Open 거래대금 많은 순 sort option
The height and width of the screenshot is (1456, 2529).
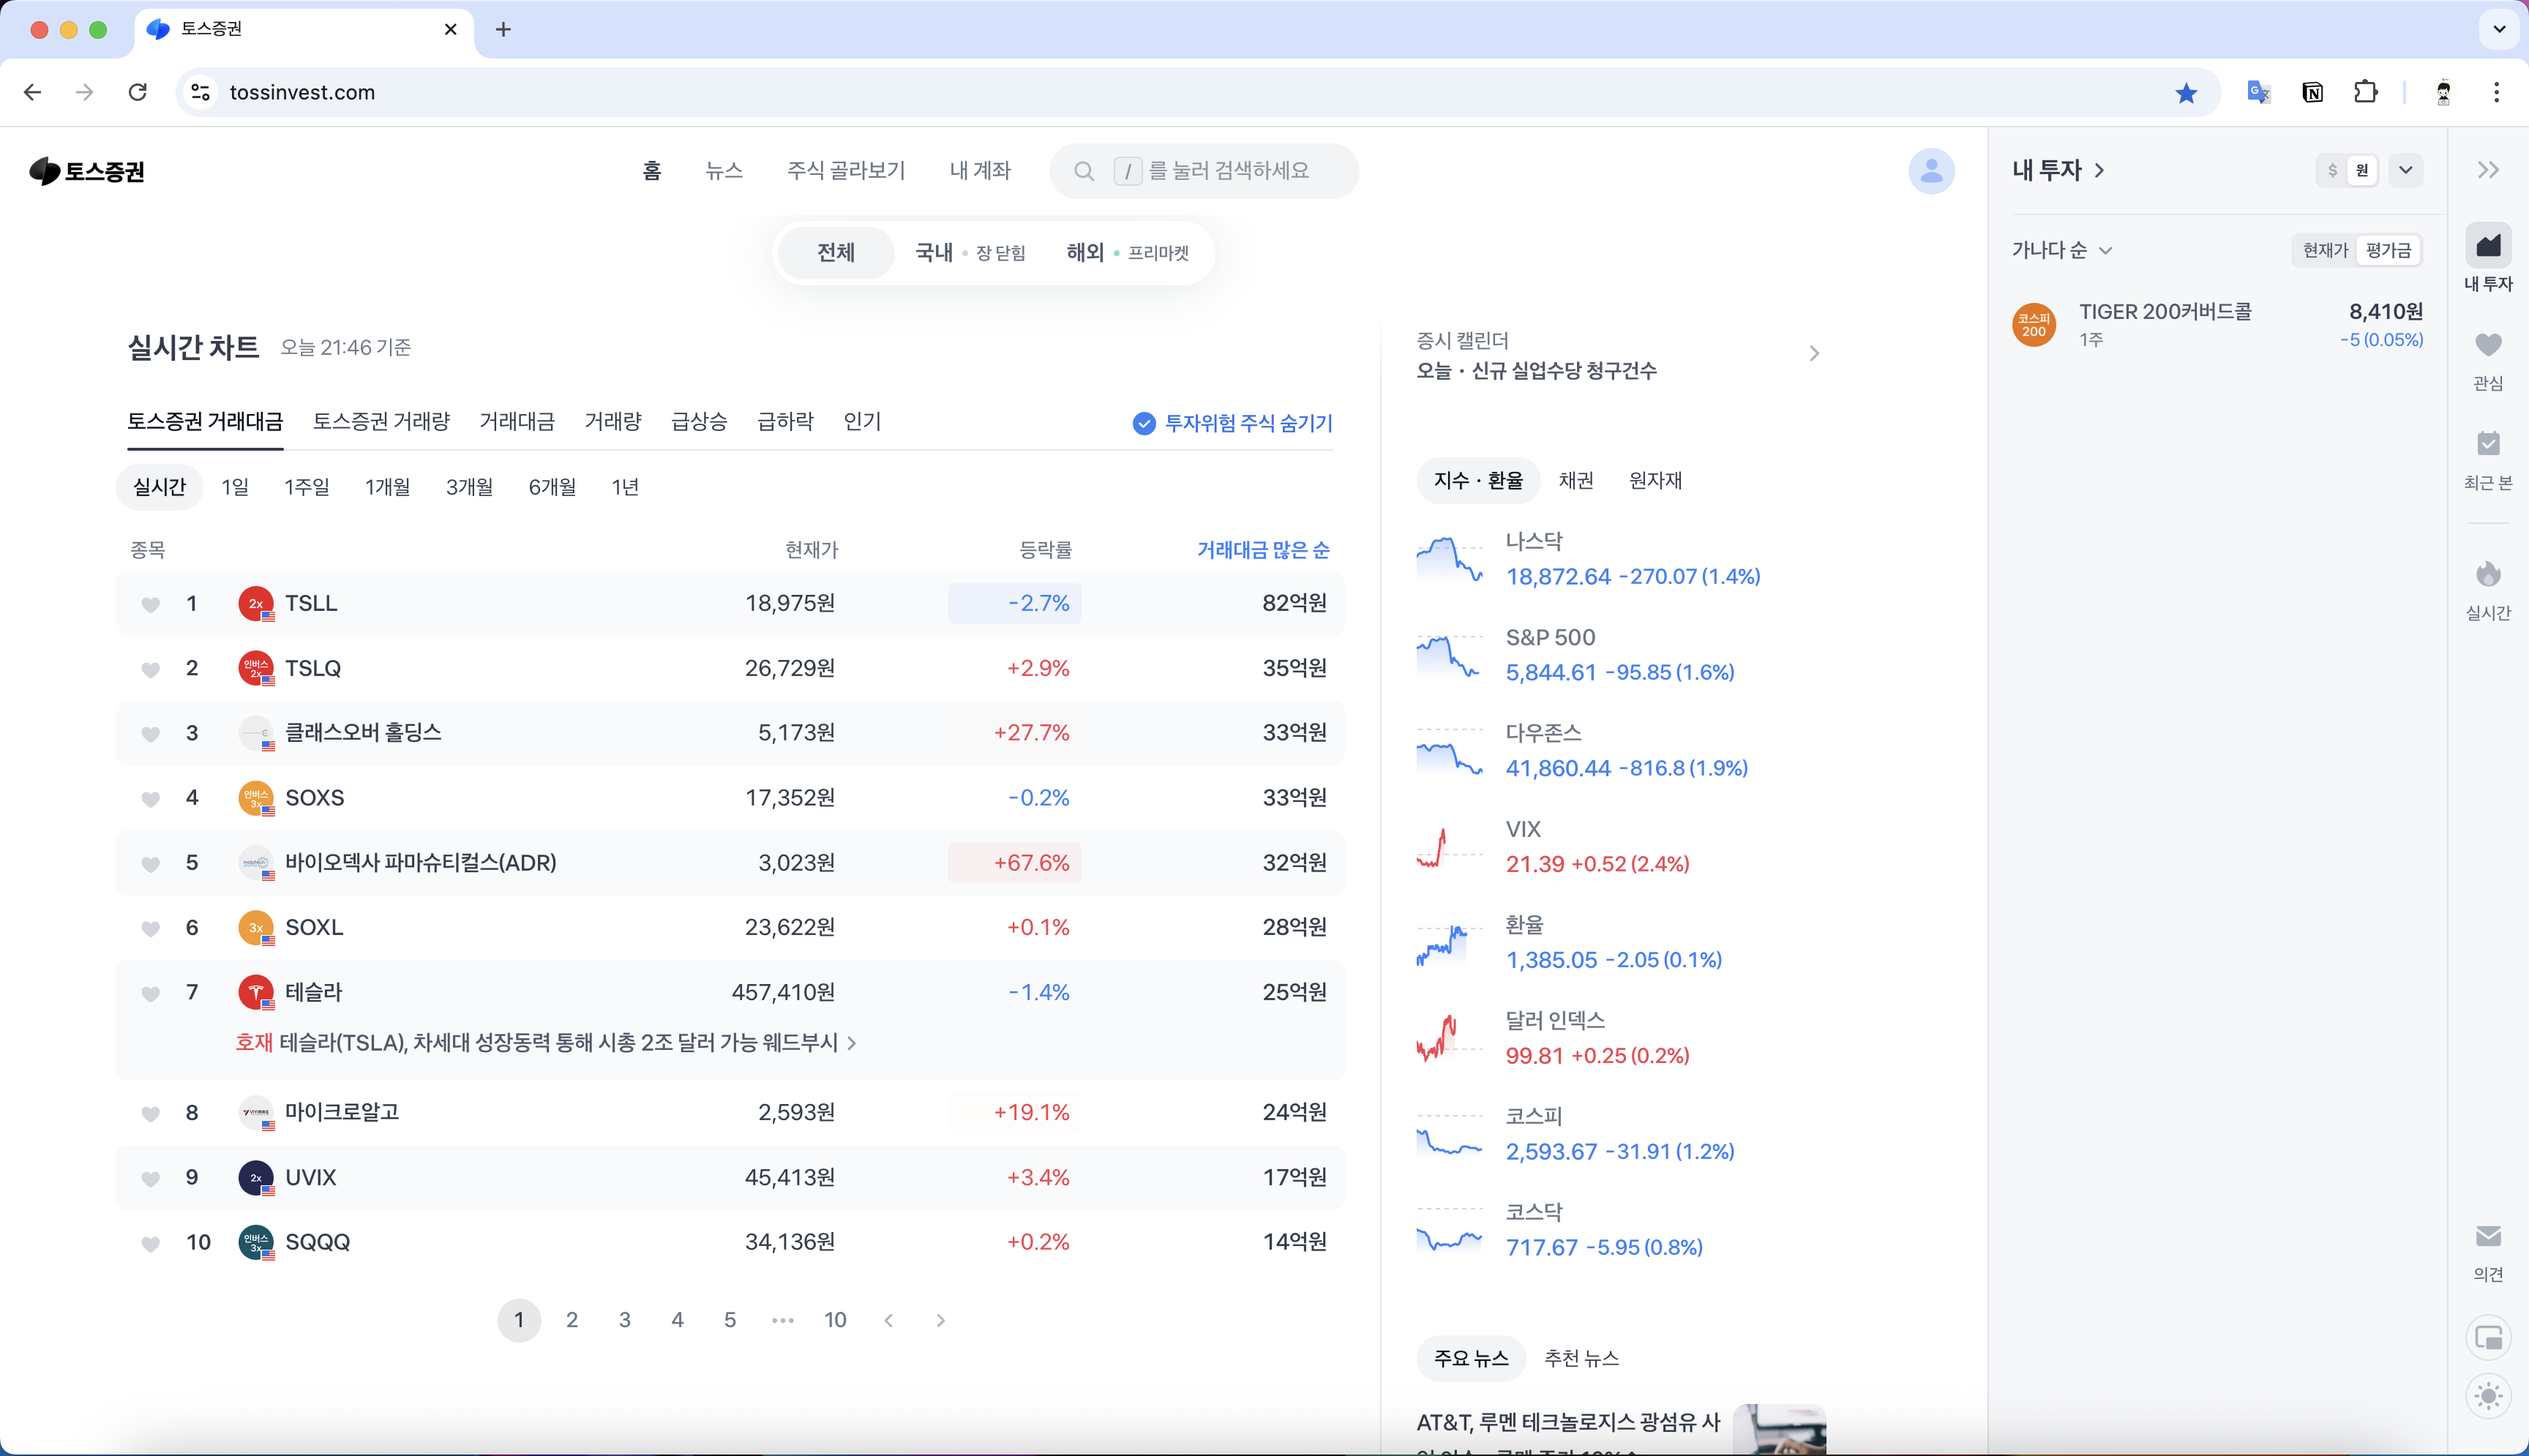[1263, 550]
